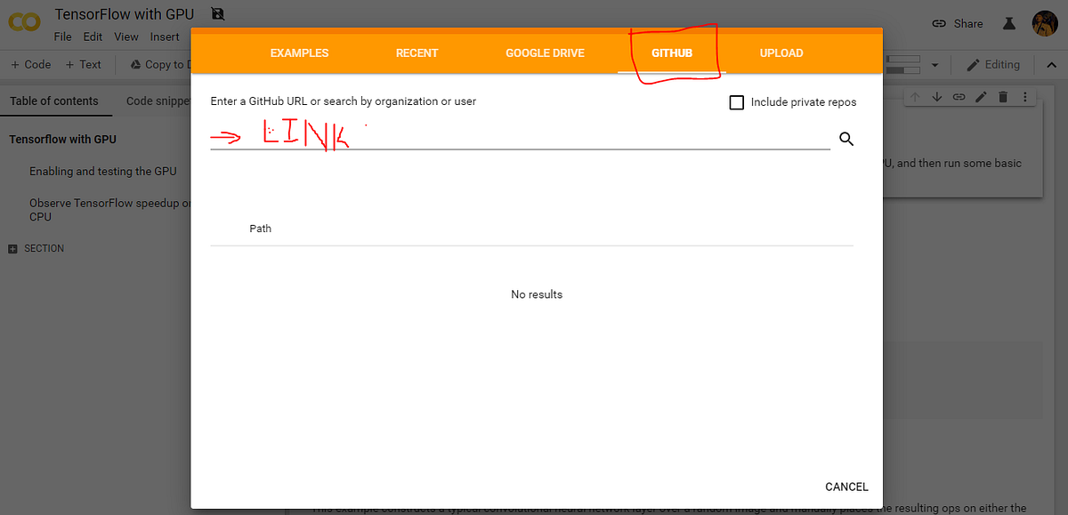Open the UPLOAD tab

[781, 53]
